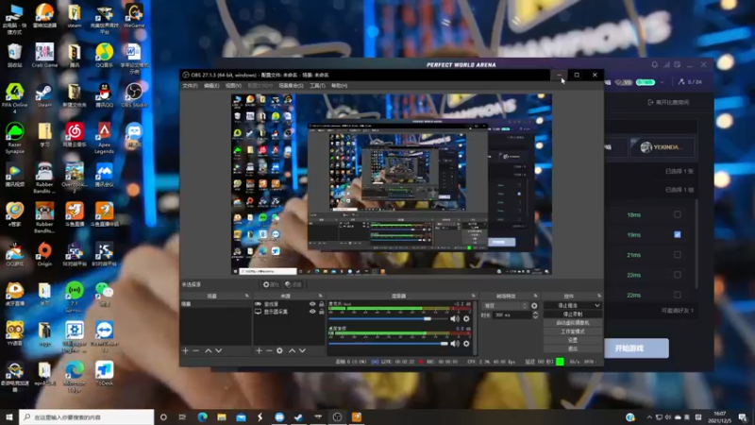Click the Windows taskbar search box
755x425 pixels.
point(87,416)
